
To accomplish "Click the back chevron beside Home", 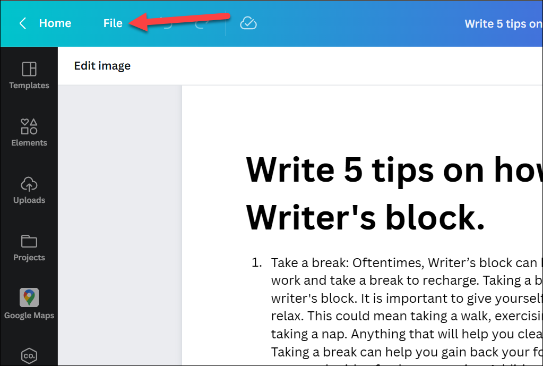I will pyautogui.click(x=23, y=23).
